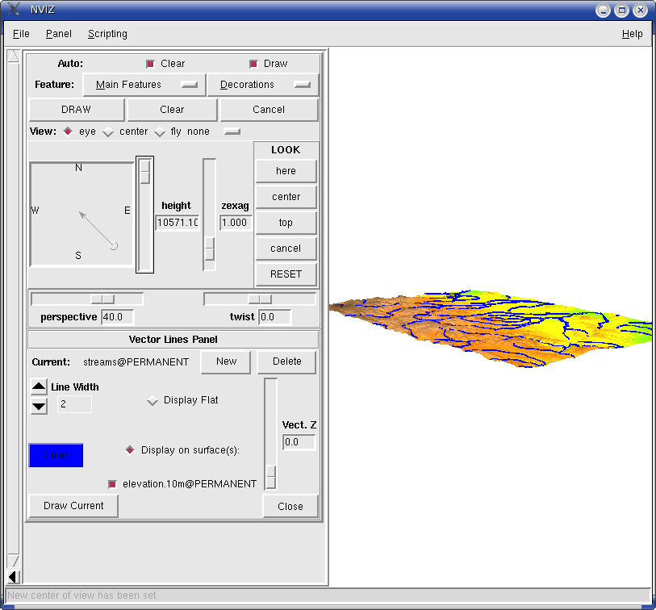The image size is (656, 610).
Task: Click the eye position puck in compass
Action: pyautogui.click(x=114, y=246)
